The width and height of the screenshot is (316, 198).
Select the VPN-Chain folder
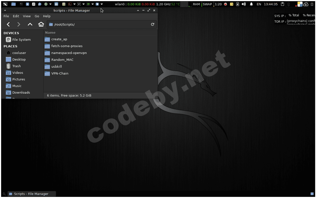[x=56, y=73]
